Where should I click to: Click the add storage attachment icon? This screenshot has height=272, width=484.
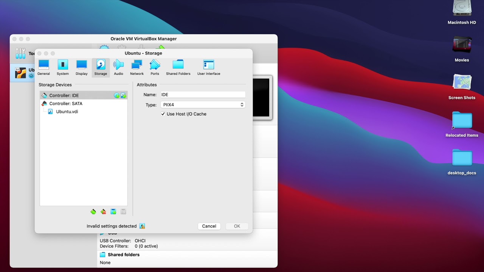point(113,212)
